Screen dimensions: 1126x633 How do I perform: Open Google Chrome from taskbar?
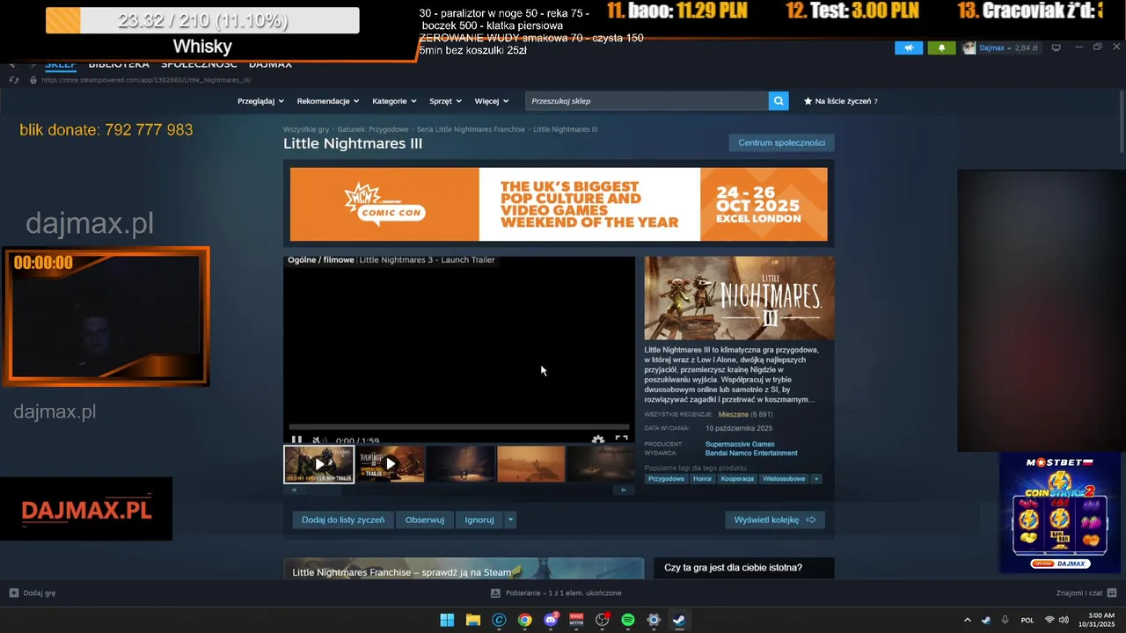524,620
